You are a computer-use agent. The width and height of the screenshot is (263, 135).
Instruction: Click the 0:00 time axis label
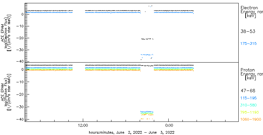pyautogui.click(x=169, y=126)
